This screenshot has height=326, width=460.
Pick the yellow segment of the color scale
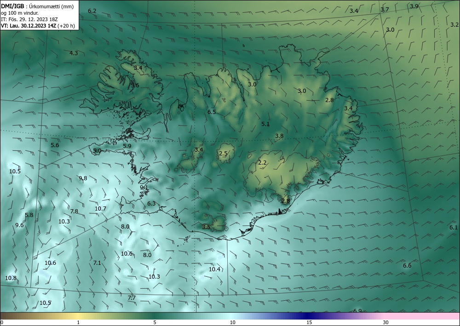coord(78,316)
